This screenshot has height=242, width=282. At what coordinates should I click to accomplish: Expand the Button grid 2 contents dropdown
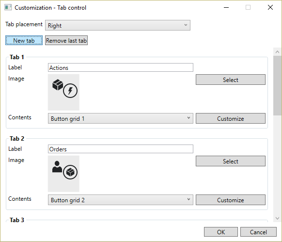(x=121, y=200)
